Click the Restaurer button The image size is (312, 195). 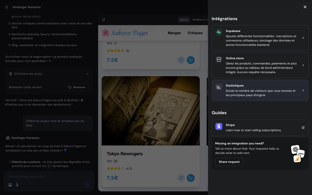(x=77, y=87)
